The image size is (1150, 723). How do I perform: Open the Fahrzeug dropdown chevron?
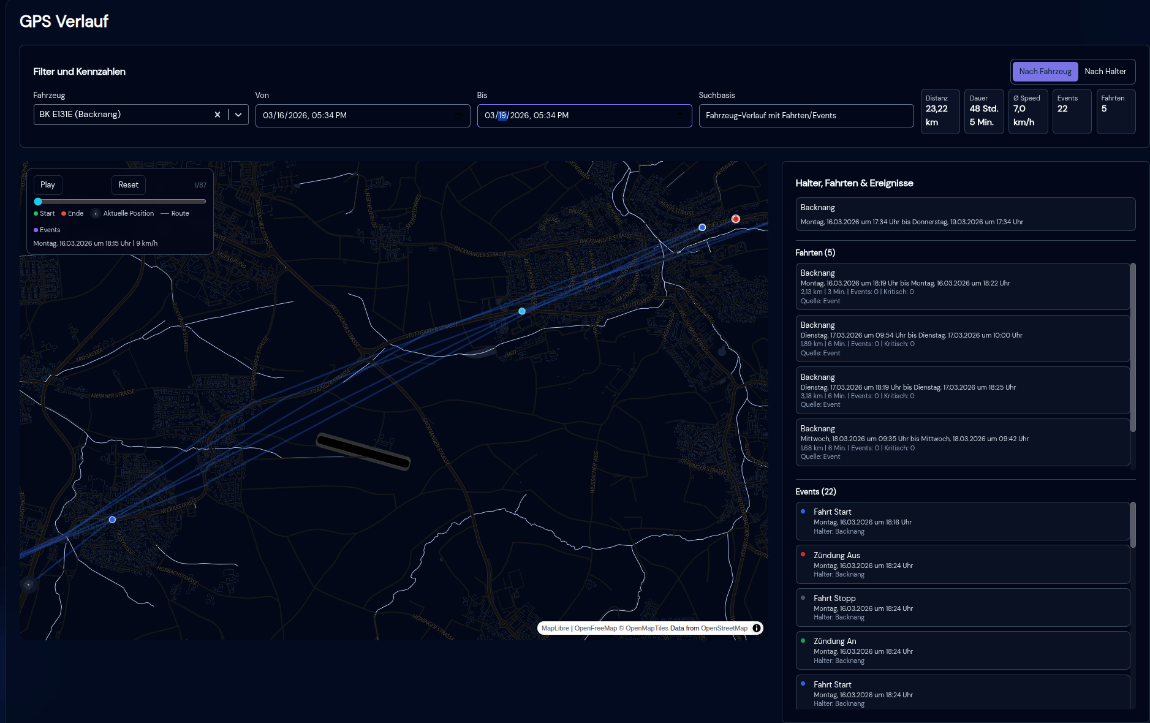[x=238, y=115]
